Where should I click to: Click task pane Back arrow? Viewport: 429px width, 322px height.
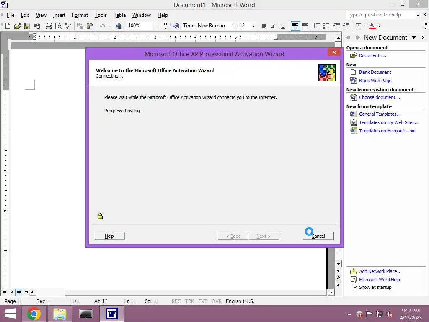(349, 38)
